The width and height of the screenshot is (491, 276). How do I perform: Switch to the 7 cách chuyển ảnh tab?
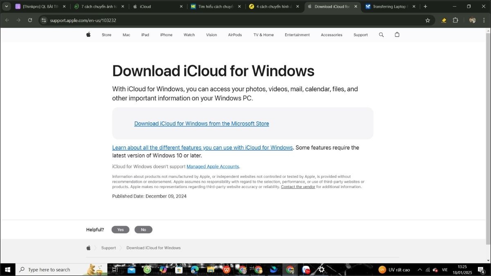point(99,7)
